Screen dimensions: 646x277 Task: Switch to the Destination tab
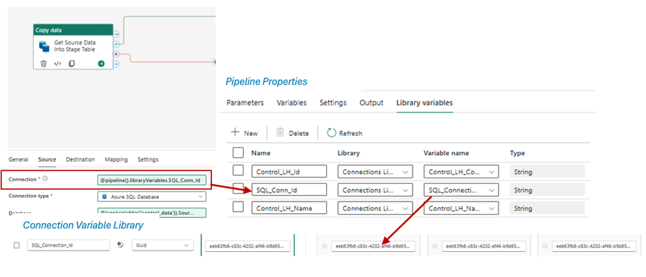tap(80, 160)
